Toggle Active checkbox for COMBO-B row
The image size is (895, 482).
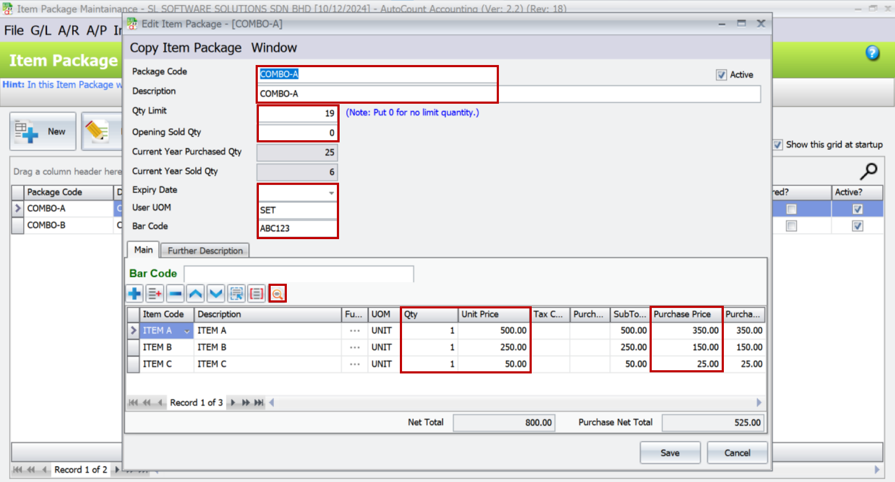(x=857, y=226)
